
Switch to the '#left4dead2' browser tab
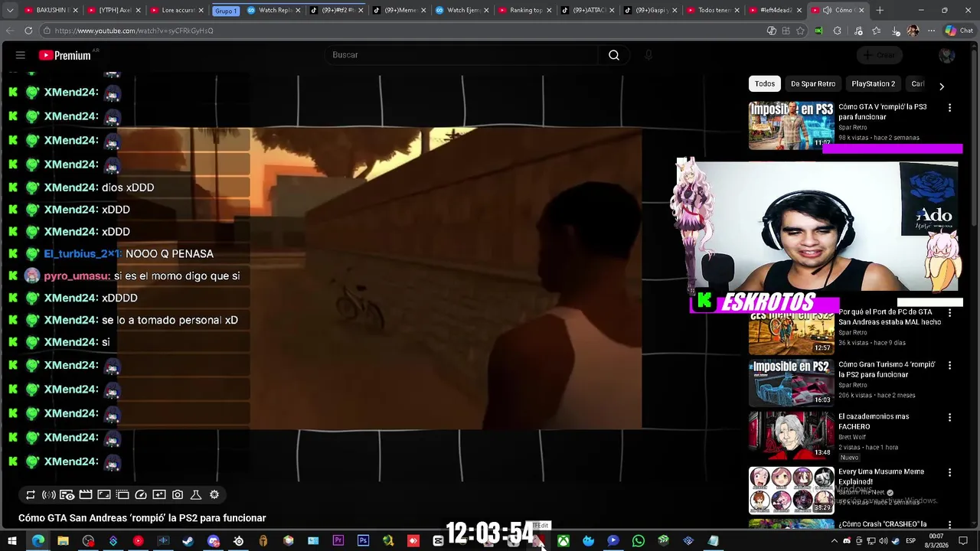pyautogui.click(x=773, y=10)
